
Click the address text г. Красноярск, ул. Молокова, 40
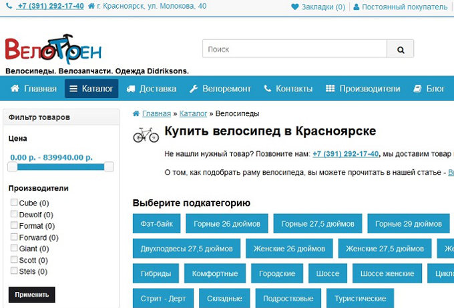point(152,6)
